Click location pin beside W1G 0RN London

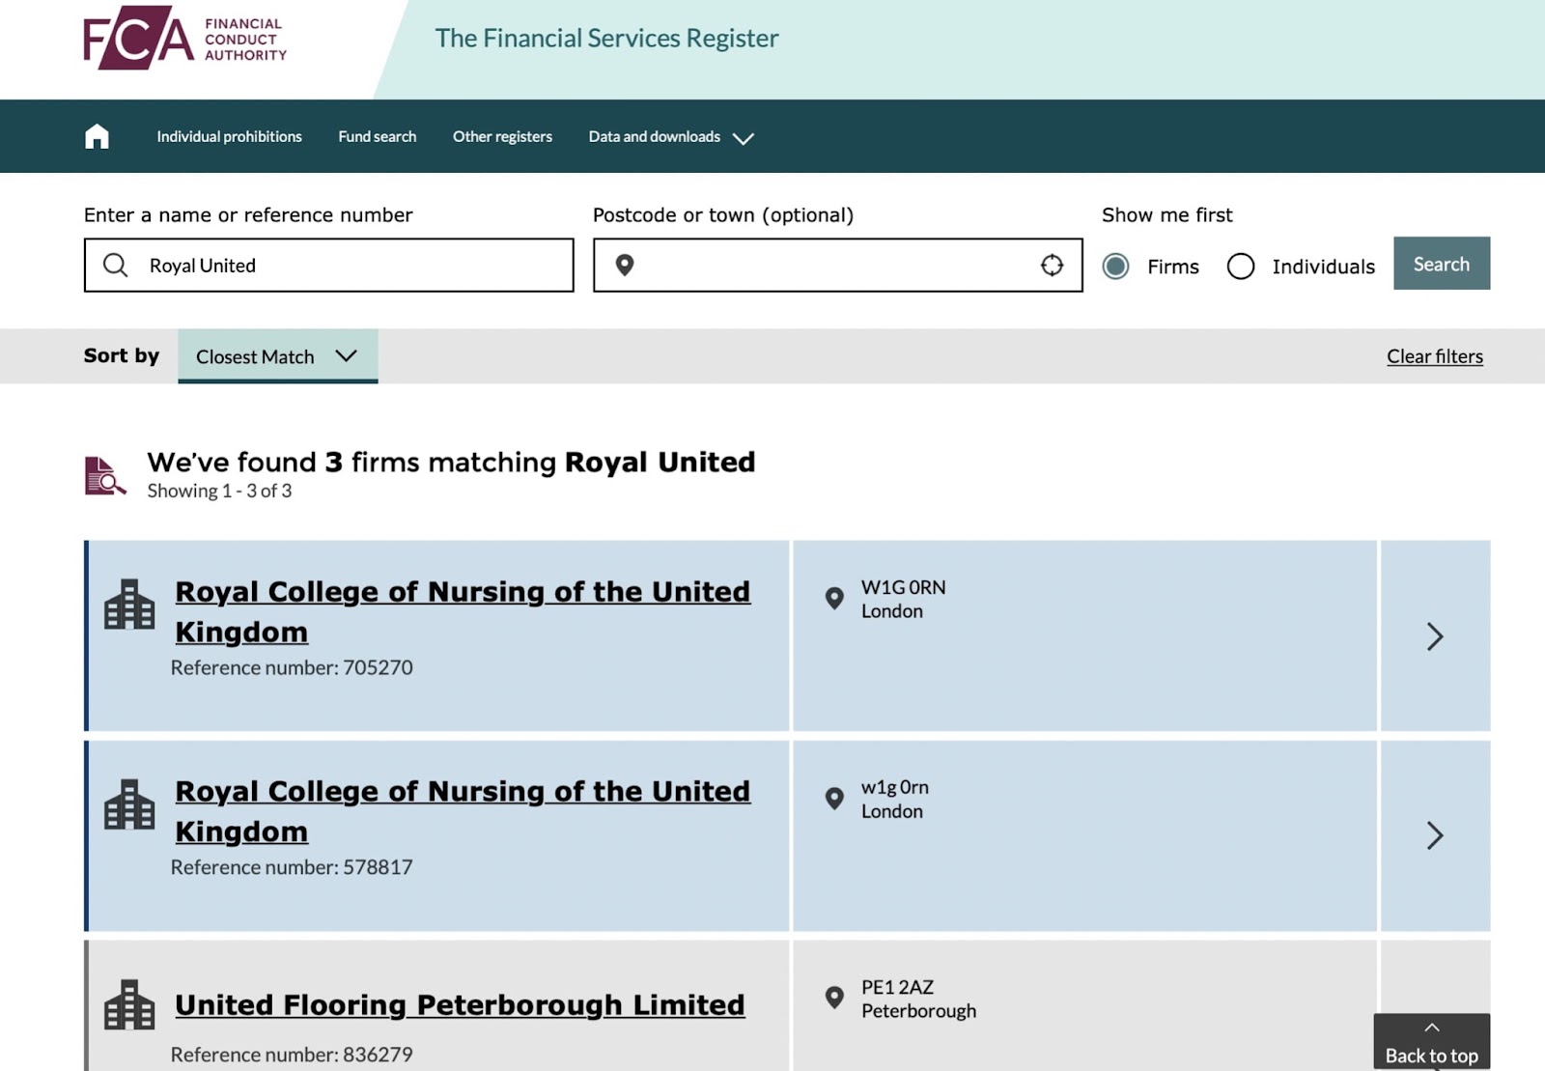pyautogui.click(x=834, y=599)
